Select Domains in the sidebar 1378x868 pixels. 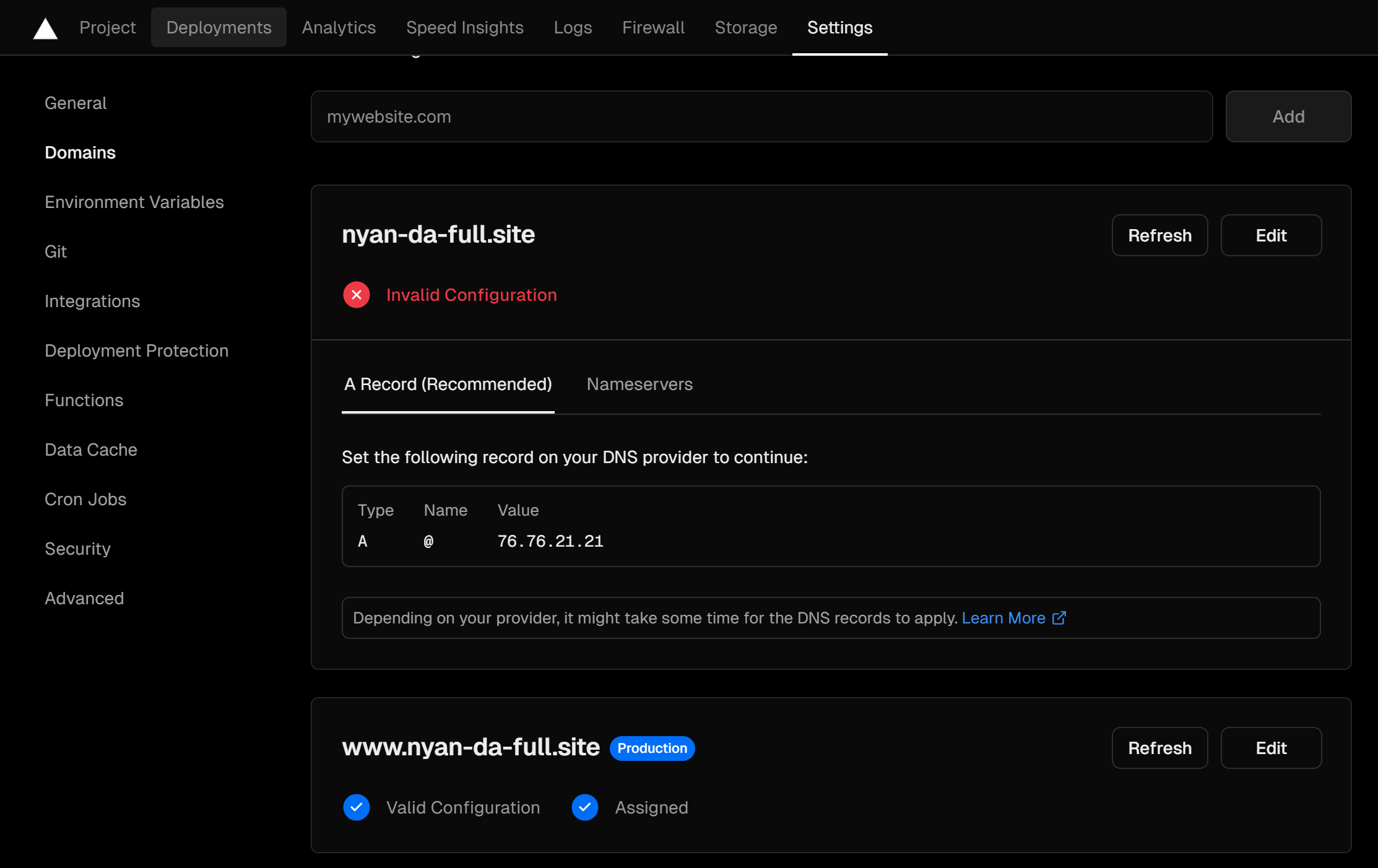click(80, 152)
